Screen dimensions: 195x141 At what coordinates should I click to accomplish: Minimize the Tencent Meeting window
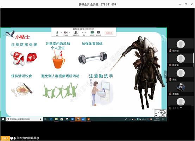[180, 4]
